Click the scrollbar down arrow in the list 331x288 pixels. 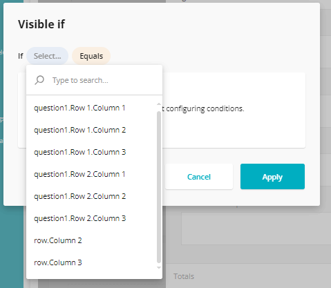pyautogui.click(x=159, y=267)
